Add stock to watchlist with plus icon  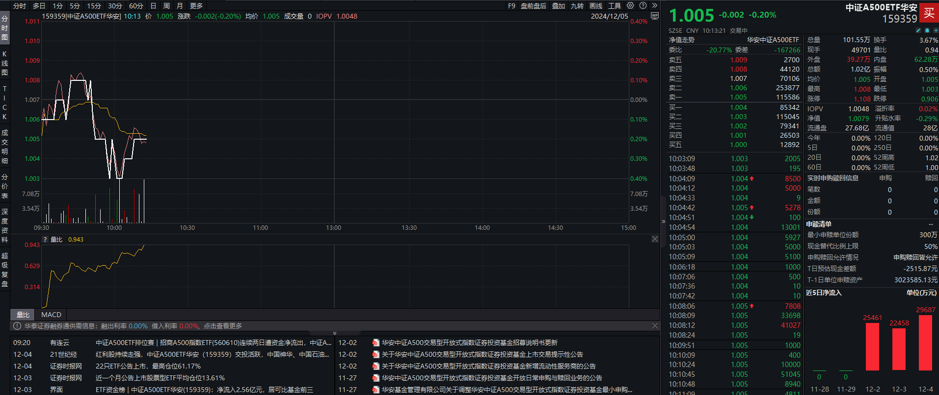(936, 30)
